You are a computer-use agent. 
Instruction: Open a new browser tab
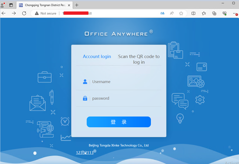tap(77, 5)
